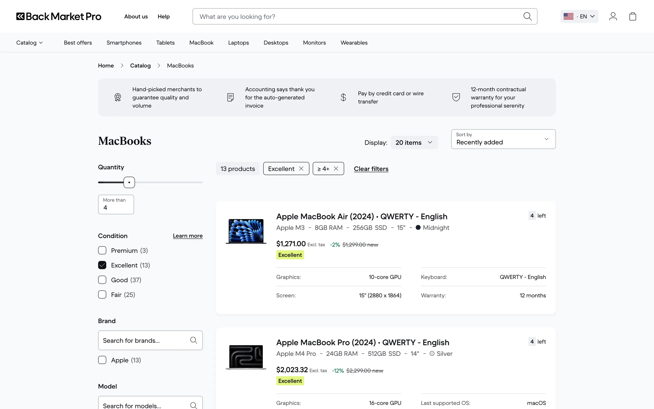Open the Display 20 items dropdown
This screenshot has width=654, height=409.
coord(414,143)
